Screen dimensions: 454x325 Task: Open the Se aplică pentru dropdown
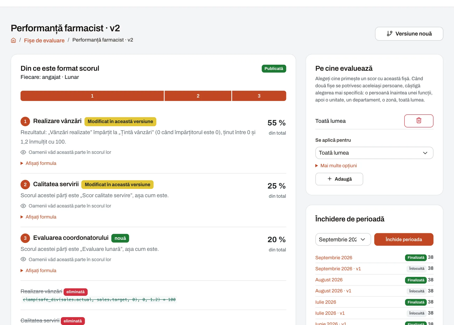coord(374,153)
